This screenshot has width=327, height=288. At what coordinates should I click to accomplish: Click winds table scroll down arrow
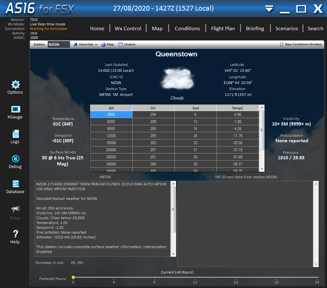(x=262, y=169)
